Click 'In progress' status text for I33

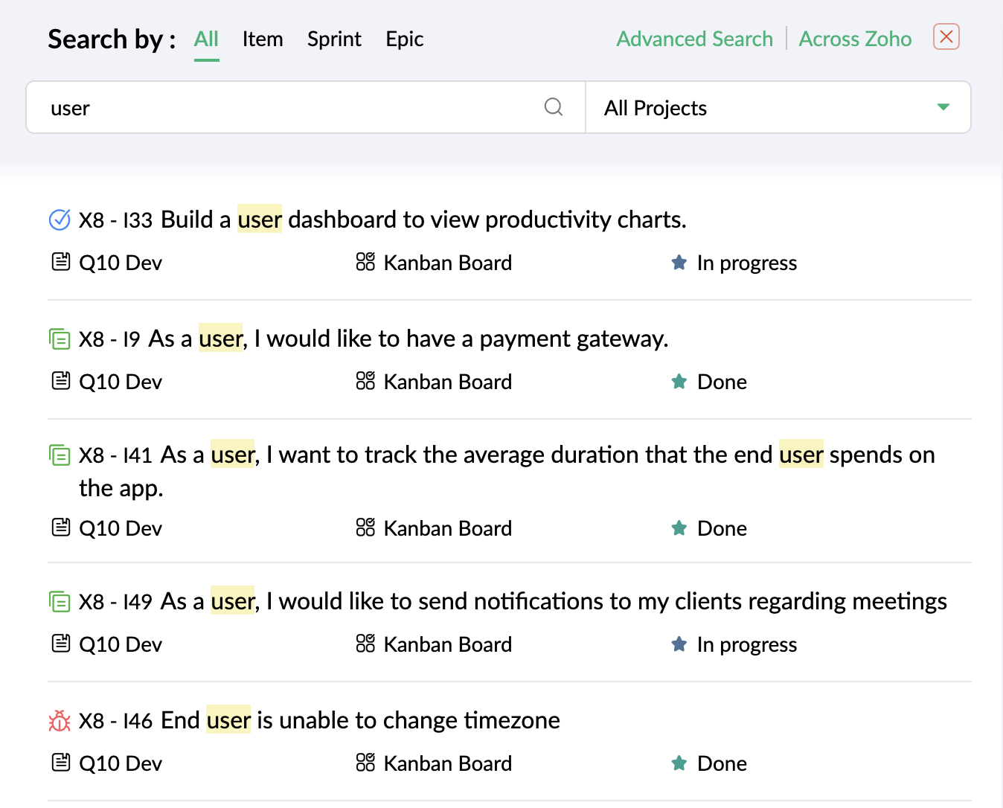(x=747, y=263)
